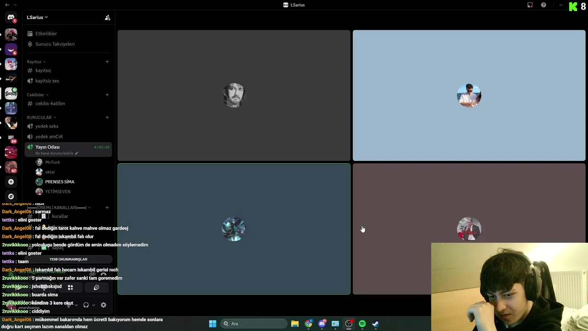Select the green-highlighted speaking video tile
588x331 pixels.
[x=234, y=229]
